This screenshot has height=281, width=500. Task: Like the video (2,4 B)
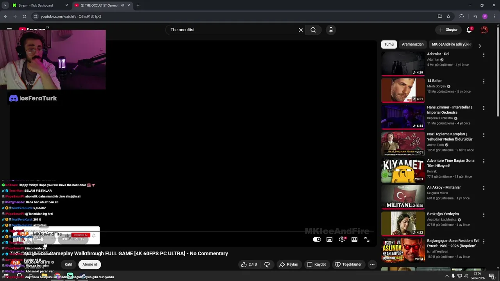(249, 264)
